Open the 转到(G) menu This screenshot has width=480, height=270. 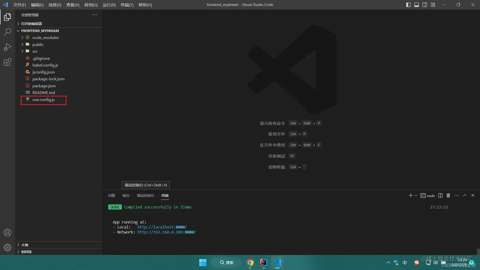(x=91, y=5)
